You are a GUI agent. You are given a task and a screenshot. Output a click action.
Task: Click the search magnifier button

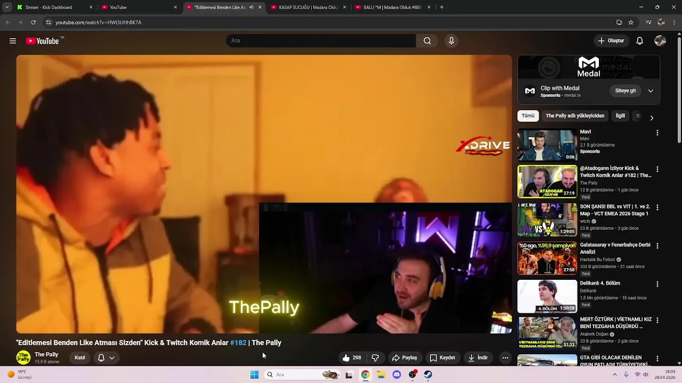tap(427, 41)
